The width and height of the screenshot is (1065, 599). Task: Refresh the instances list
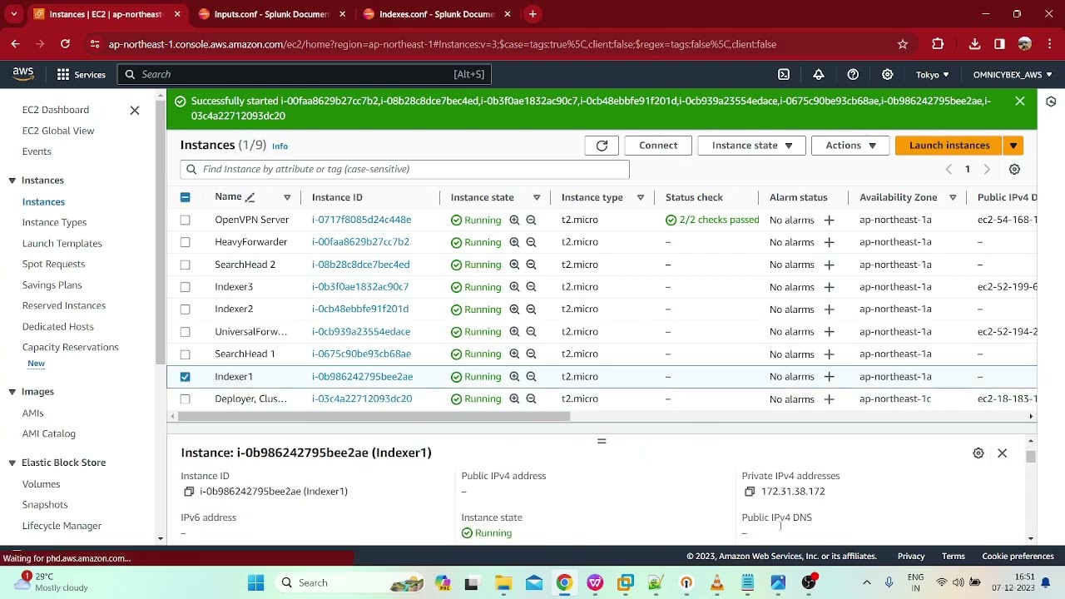(602, 146)
